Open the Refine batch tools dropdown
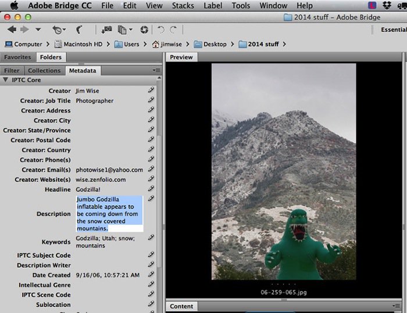 tap(124, 29)
